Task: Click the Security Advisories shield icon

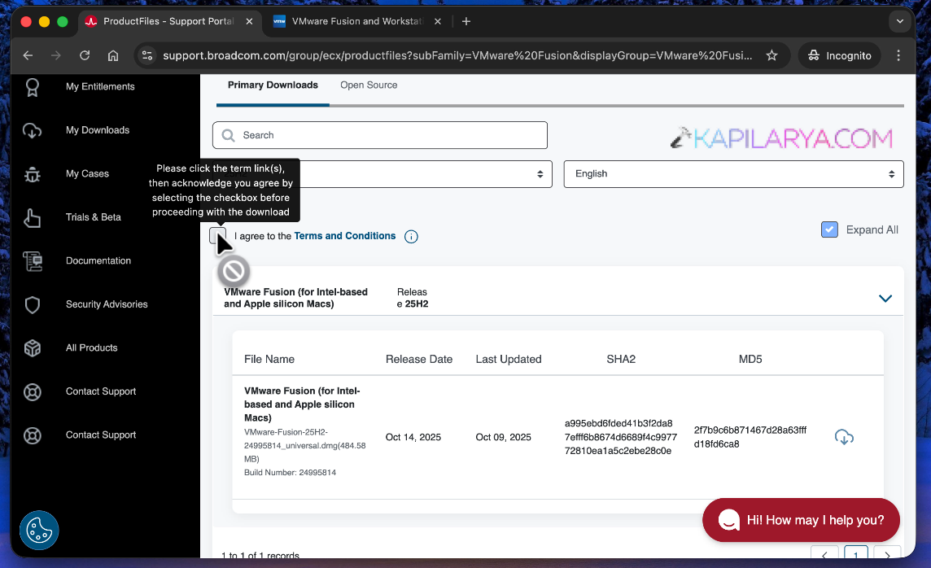Action: tap(33, 304)
